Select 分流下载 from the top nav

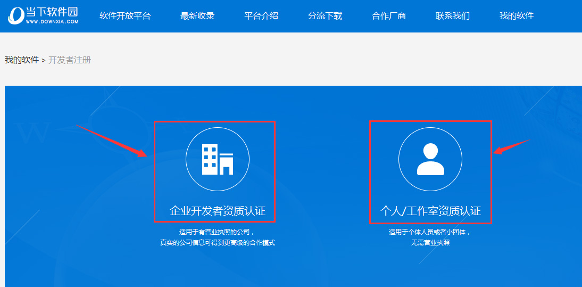(325, 16)
